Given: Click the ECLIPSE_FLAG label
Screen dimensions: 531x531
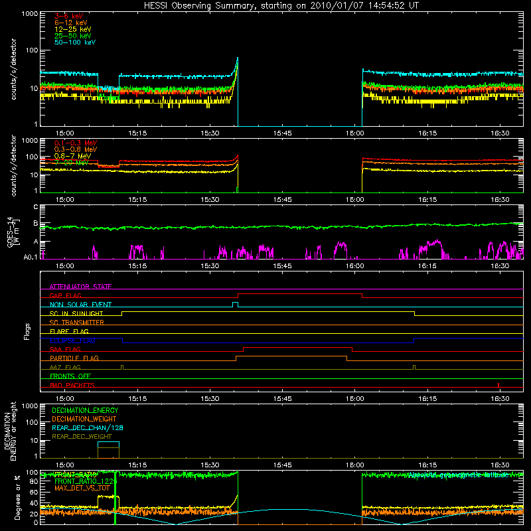Looking at the screenshot, I should (x=72, y=341).
